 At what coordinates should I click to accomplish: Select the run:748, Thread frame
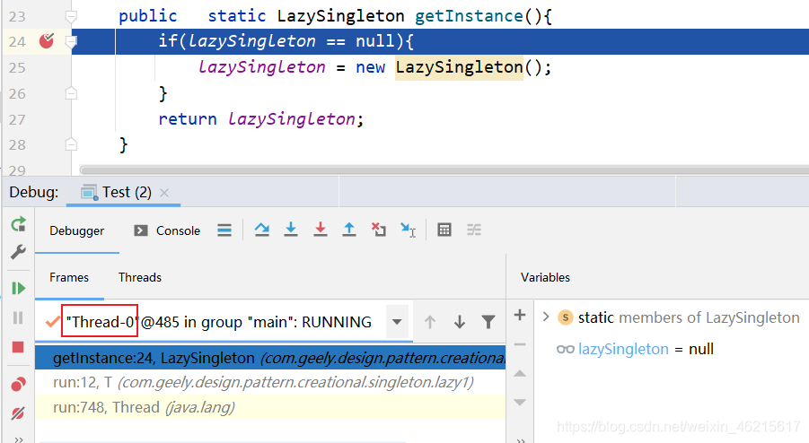[x=270, y=407]
